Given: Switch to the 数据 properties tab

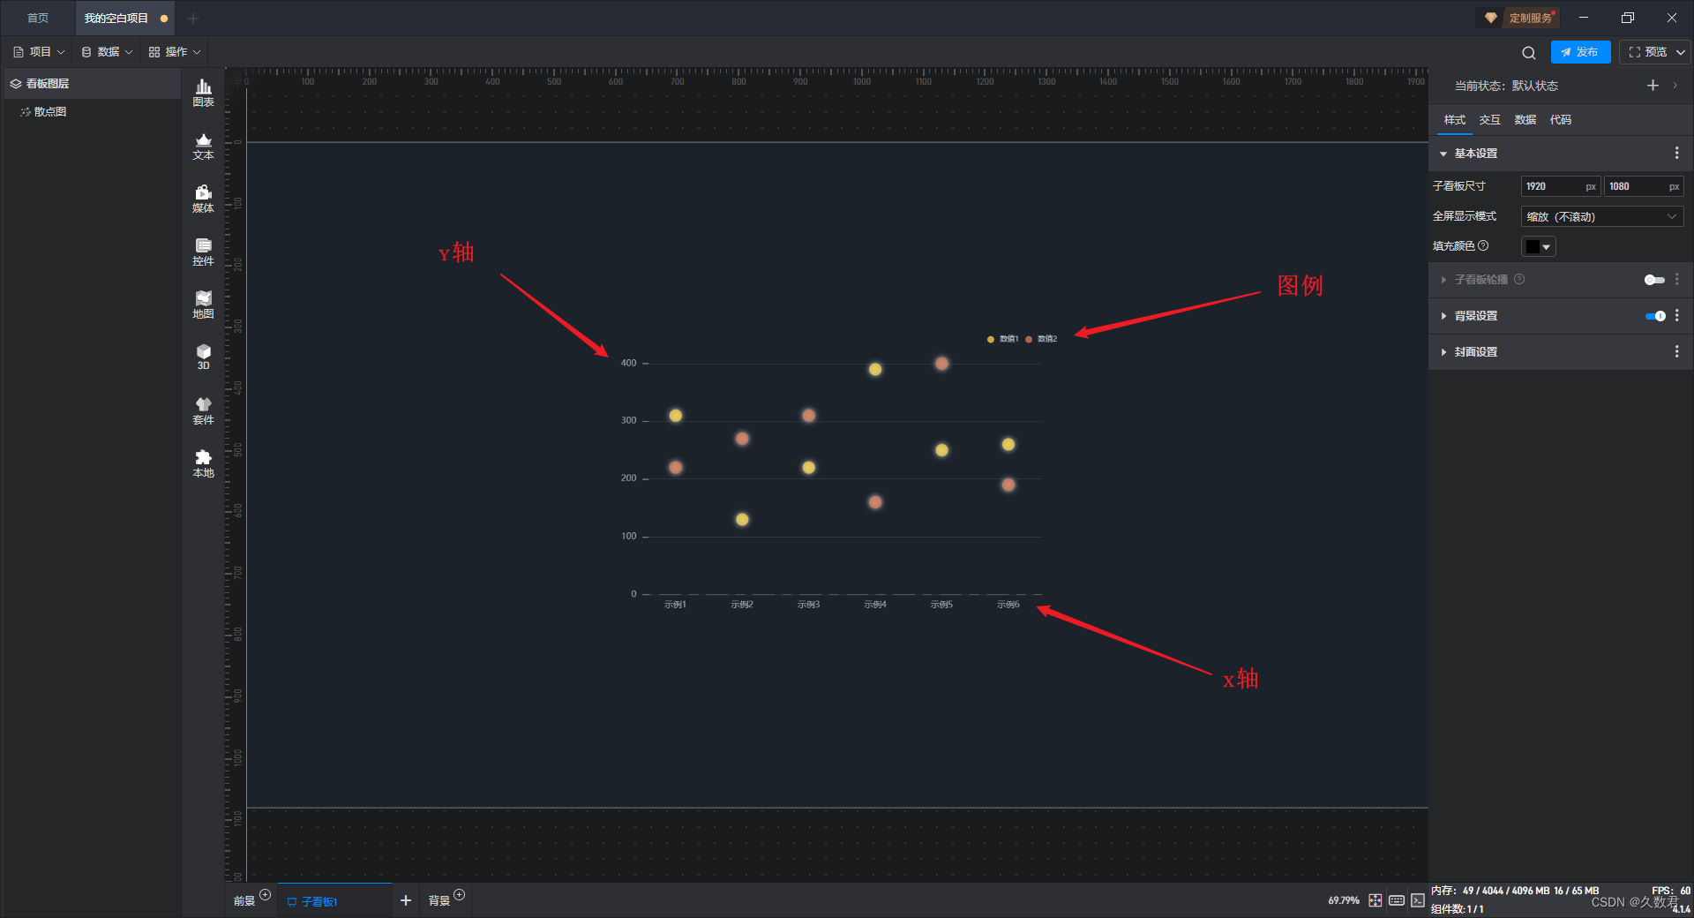Looking at the screenshot, I should (x=1525, y=120).
